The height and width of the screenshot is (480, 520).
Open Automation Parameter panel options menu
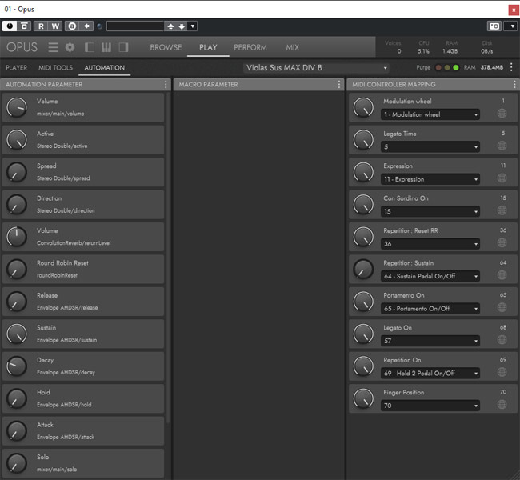tap(166, 84)
